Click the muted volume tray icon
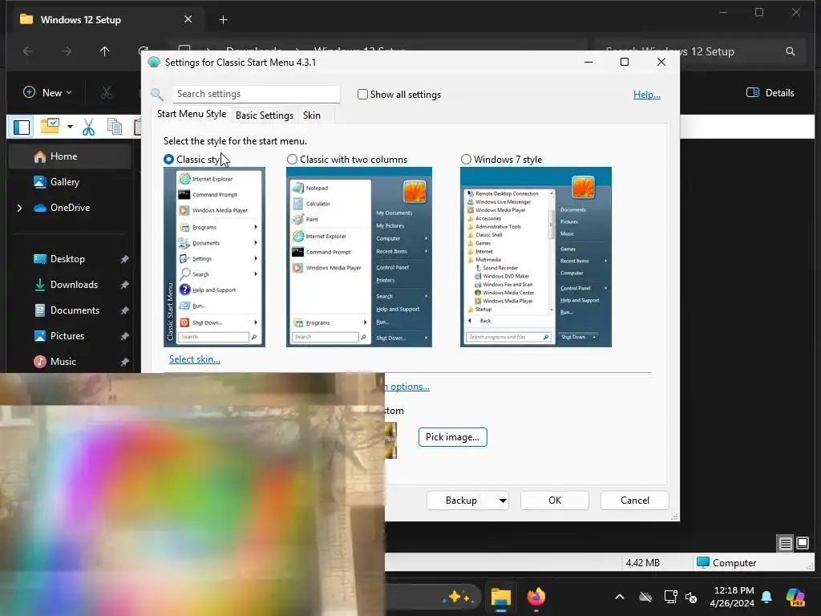The height and width of the screenshot is (616, 821). click(691, 597)
